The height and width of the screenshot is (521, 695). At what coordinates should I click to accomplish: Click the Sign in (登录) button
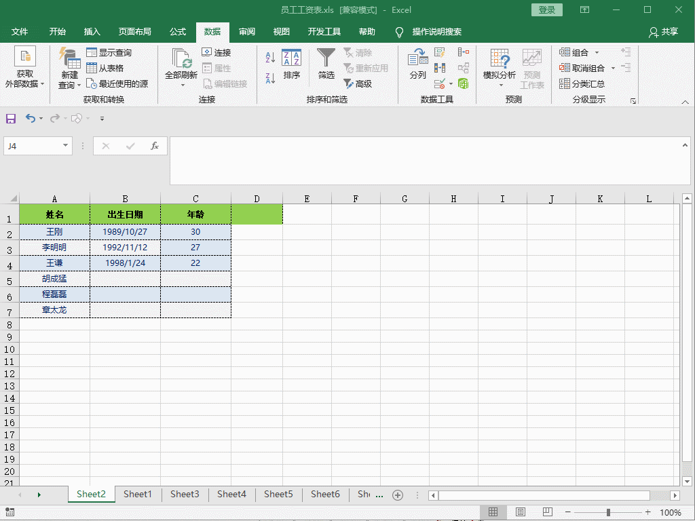pyautogui.click(x=547, y=9)
